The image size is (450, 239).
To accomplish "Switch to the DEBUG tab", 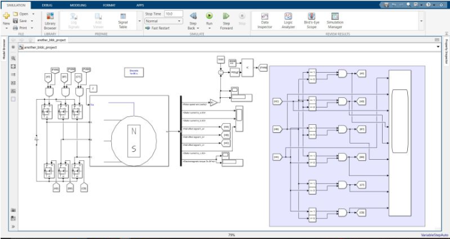I will [x=47, y=5].
